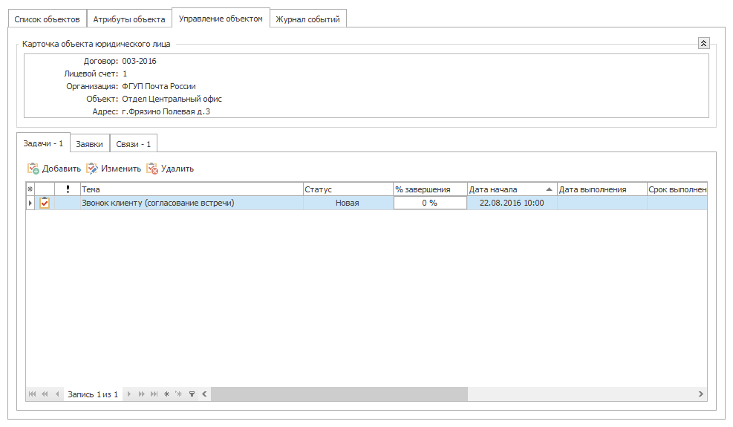Go to the previous record
Screen dimensions: 733x427
pyautogui.click(x=57, y=394)
